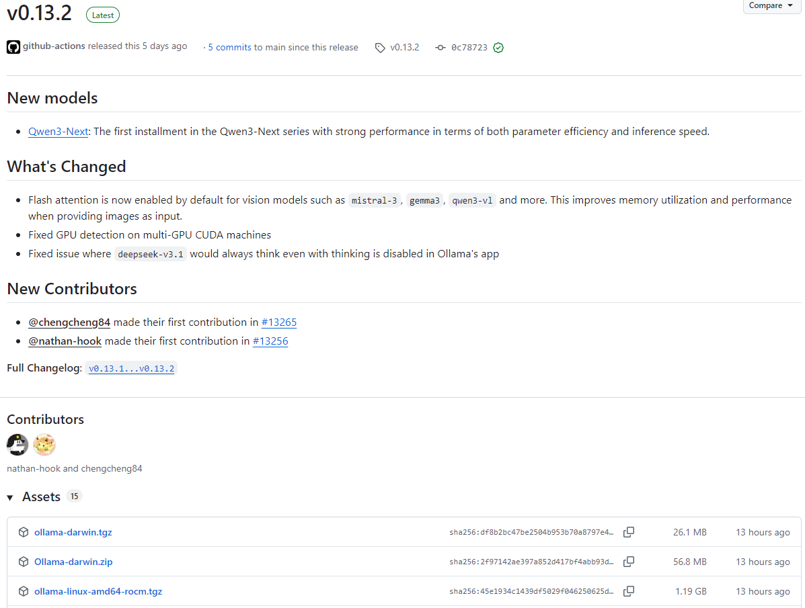The height and width of the screenshot is (608, 805).
Task: Click 'nathan-hook and chengcheng84' text
Action: click(75, 468)
